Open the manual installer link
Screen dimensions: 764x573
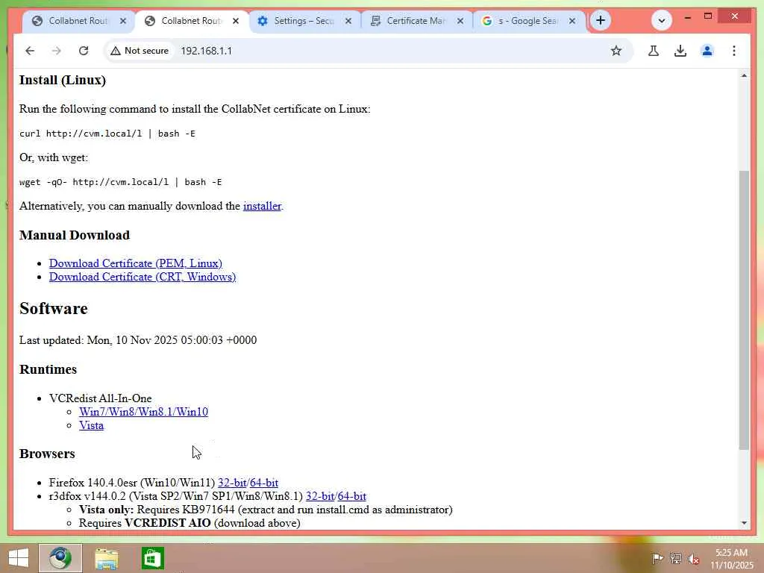[262, 206]
